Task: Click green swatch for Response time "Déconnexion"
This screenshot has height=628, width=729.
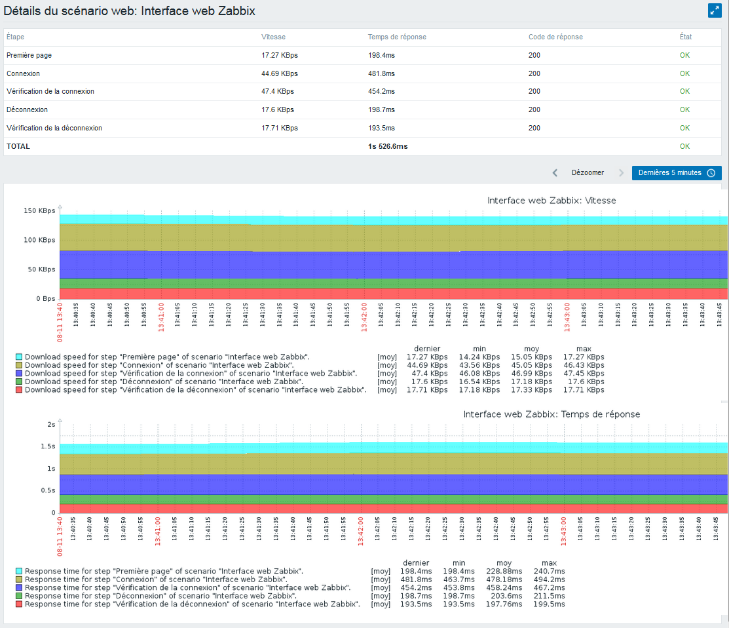Action: [18, 596]
